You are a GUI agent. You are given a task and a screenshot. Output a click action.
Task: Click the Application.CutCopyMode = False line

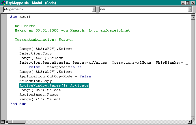tap(55, 76)
